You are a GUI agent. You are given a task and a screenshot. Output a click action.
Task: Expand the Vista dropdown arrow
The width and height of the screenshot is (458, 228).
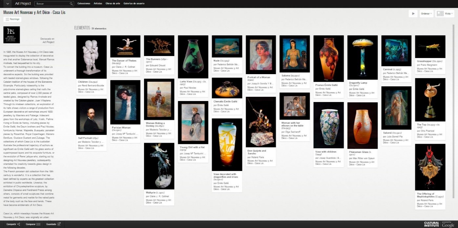452,13
